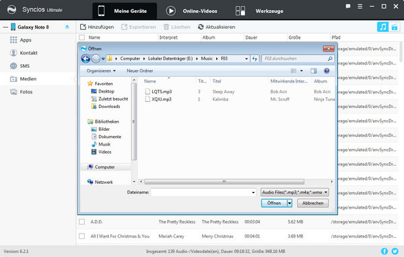404x257 pixels.
Task: Open recent locations dropdown arrow
Action: pyautogui.click(x=103, y=59)
